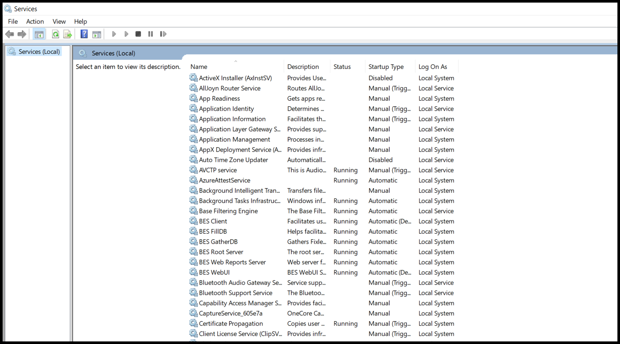Click the Back arrow in the toolbar
The height and width of the screenshot is (344, 620).
click(x=9, y=34)
